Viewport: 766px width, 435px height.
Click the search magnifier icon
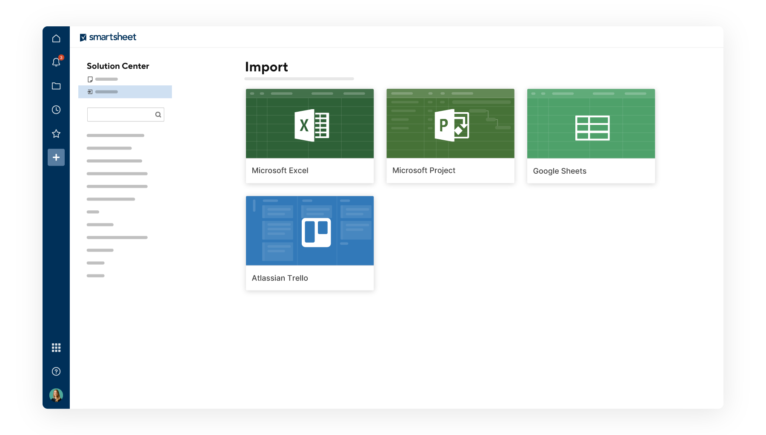click(158, 114)
